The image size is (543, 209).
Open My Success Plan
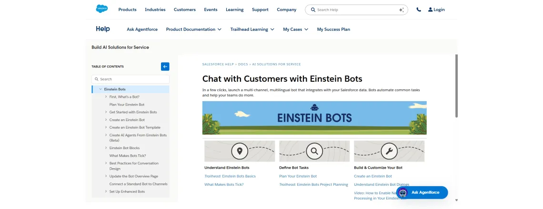click(333, 29)
